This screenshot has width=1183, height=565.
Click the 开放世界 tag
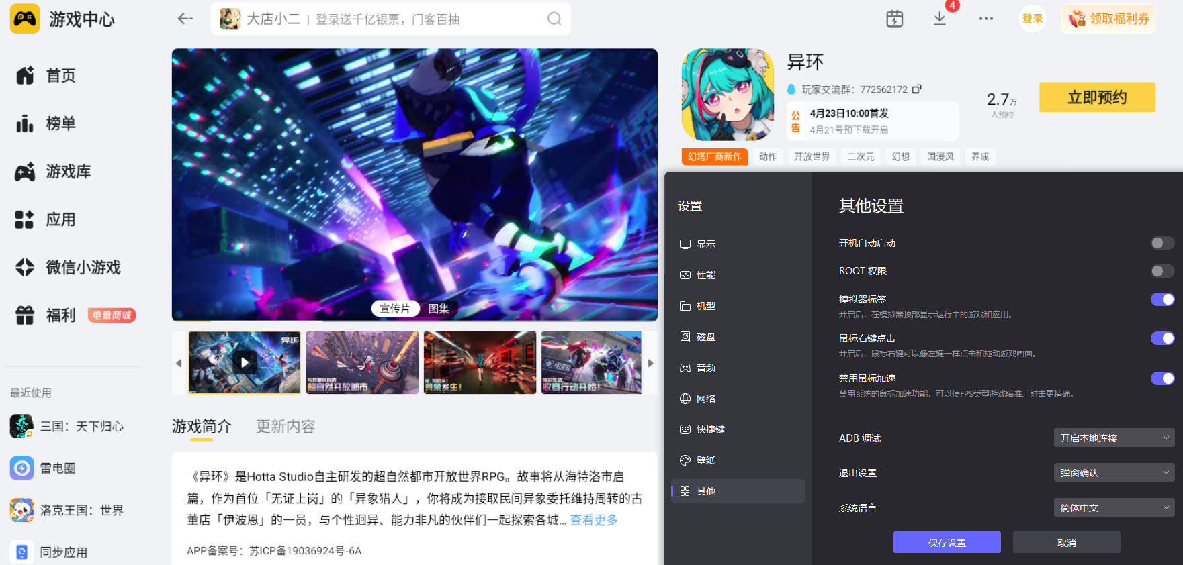(x=812, y=156)
